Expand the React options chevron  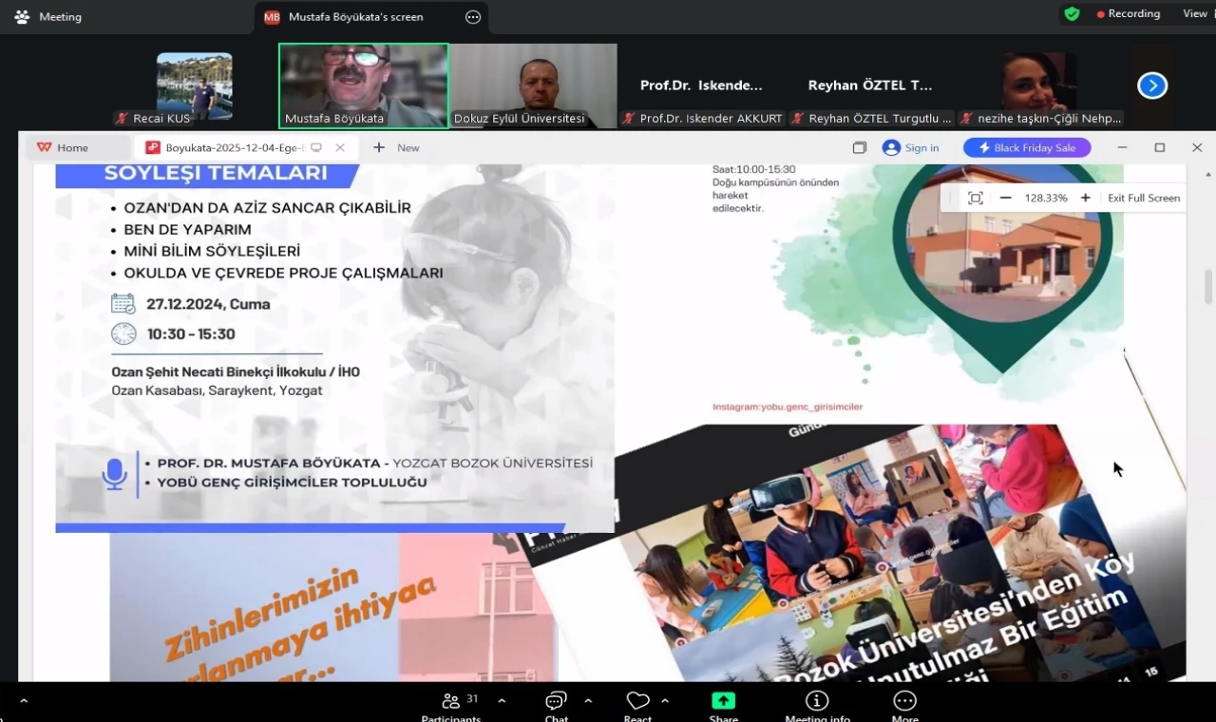click(x=662, y=701)
